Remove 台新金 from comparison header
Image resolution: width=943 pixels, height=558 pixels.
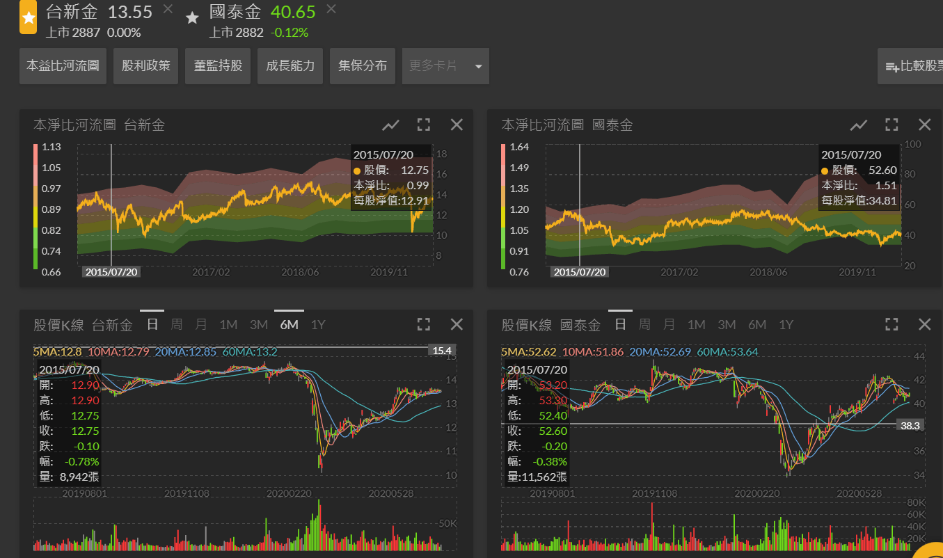coord(168,9)
